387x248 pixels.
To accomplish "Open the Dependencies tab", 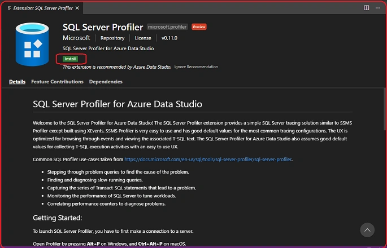I will pos(106,82).
